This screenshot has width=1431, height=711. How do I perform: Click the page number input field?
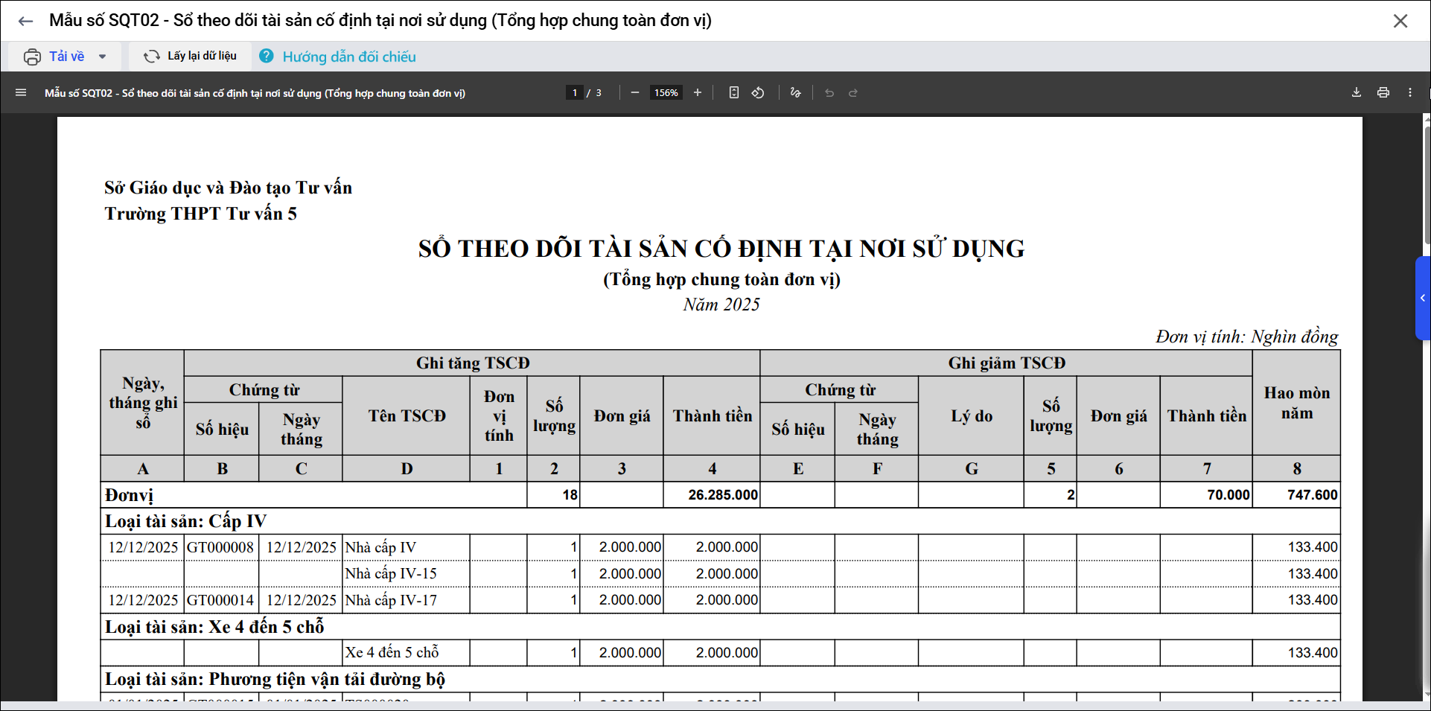[574, 93]
